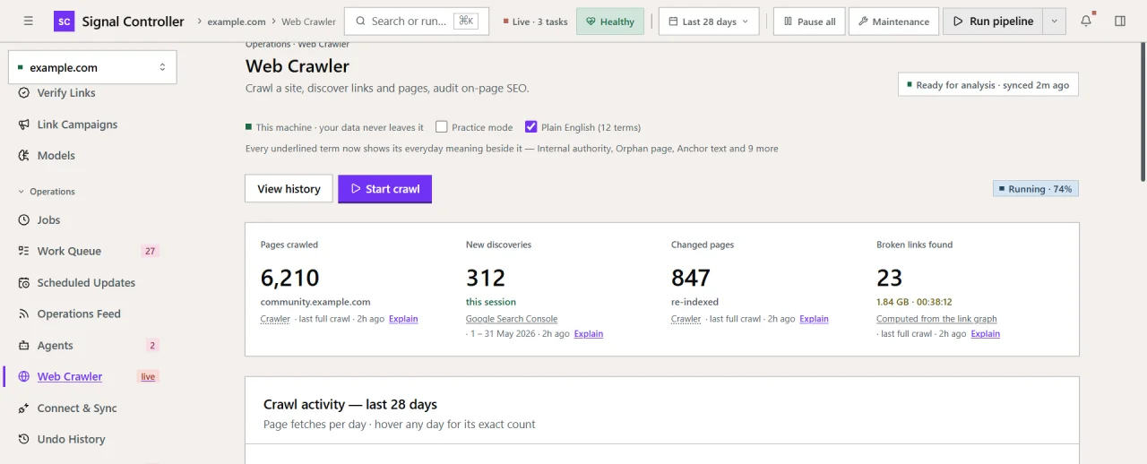Viewport: 1147px width, 464px height.
Task: Open Work Queue in the sidebar
Action: tap(69, 252)
